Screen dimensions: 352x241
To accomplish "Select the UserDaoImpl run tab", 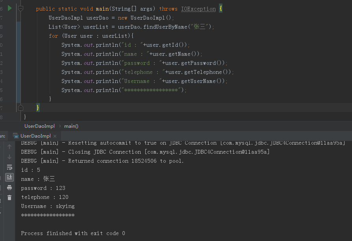I will [x=35, y=136].
